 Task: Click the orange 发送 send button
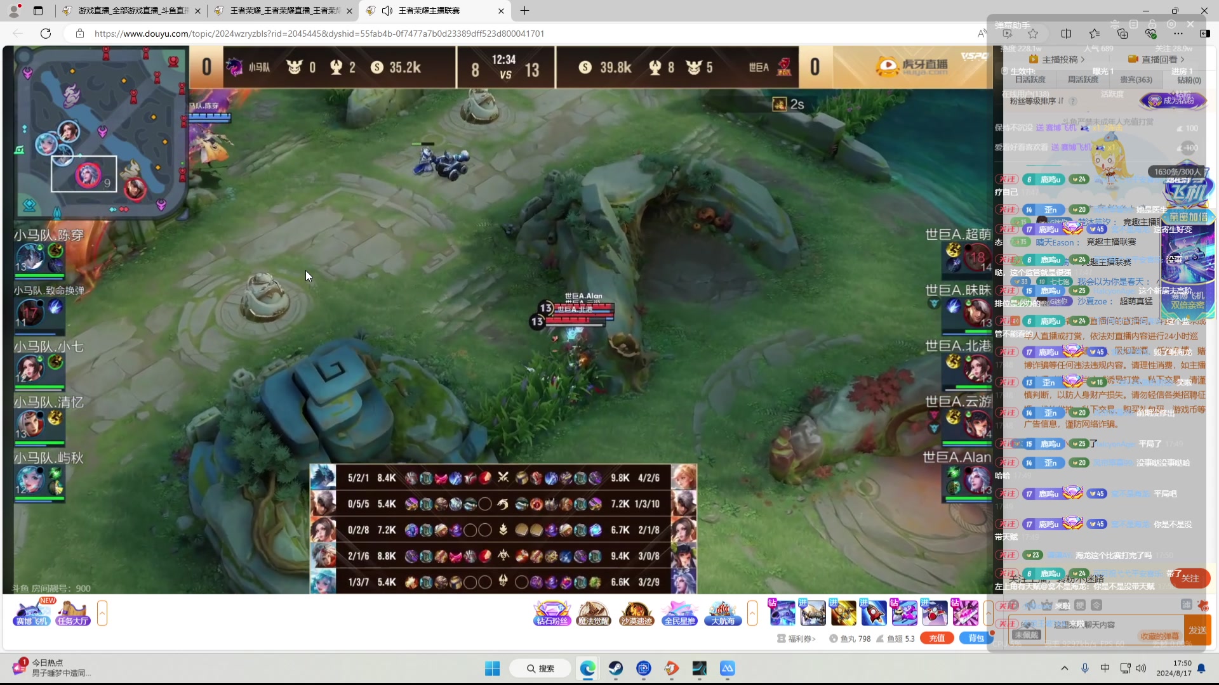pyautogui.click(x=1197, y=630)
